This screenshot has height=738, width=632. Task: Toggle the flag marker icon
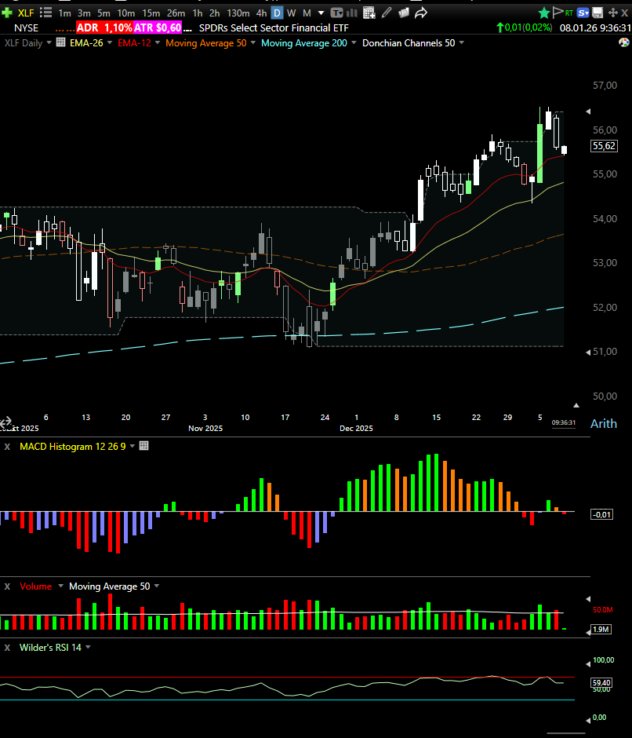(558, 13)
